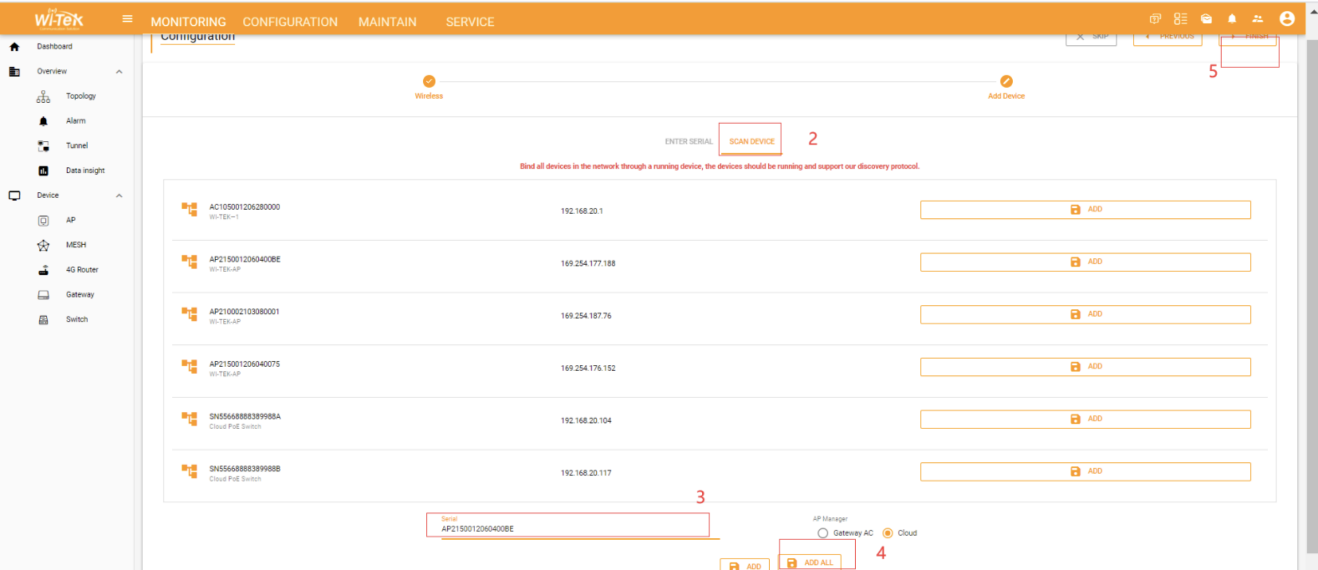The height and width of the screenshot is (570, 1318).
Task: Open the notification bell in header
Action: click(1232, 19)
